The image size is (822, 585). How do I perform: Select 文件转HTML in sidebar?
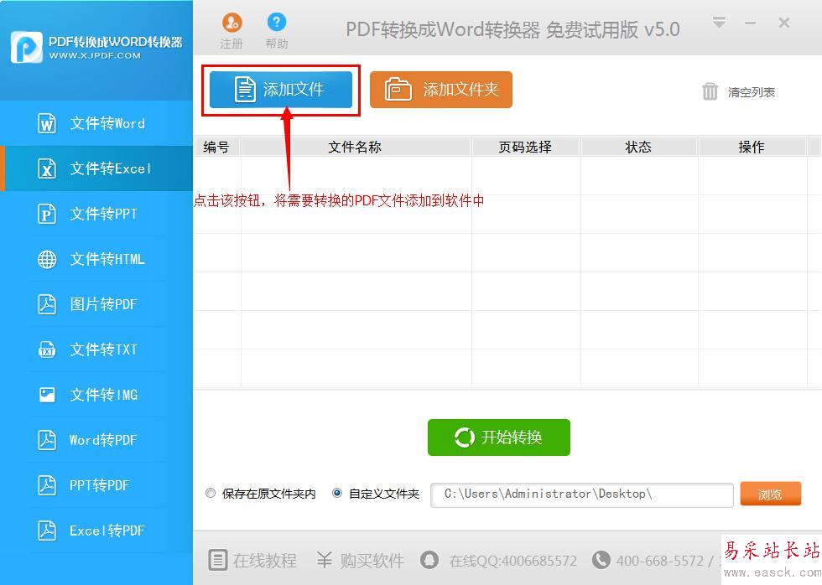tap(96, 259)
